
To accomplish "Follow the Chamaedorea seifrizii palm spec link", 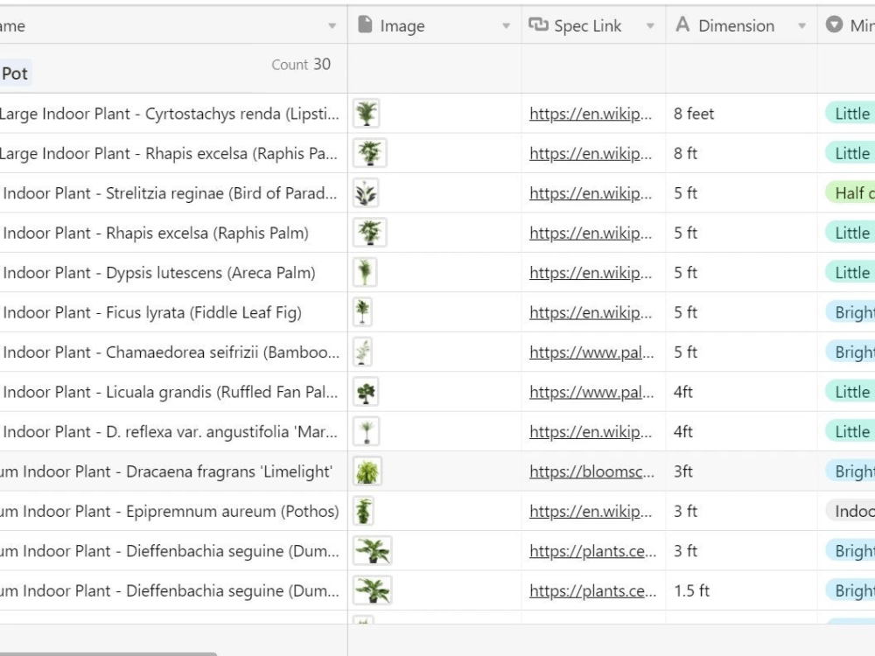I will (591, 352).
